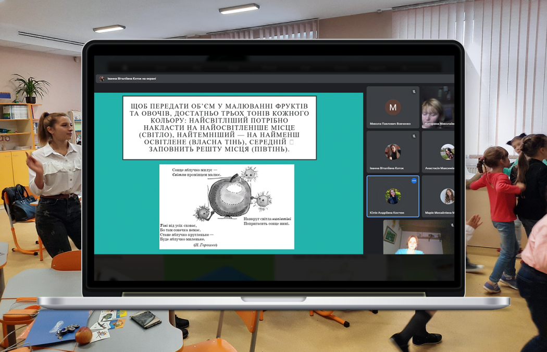
Task: Click the muted mic icon on the self-view video
Action: click(x=452, y=225)
